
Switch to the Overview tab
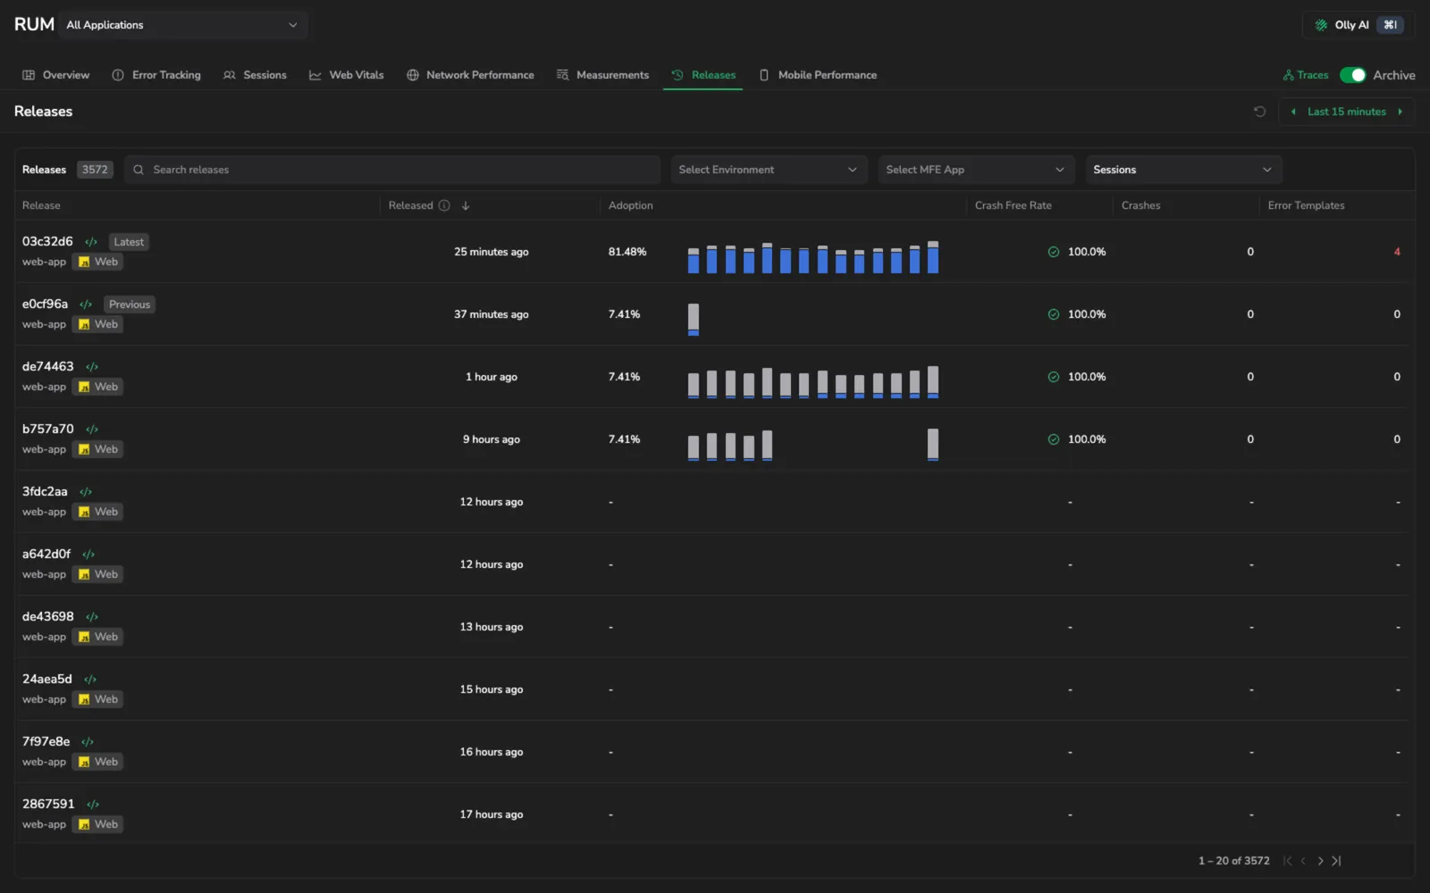pos(56,75)
